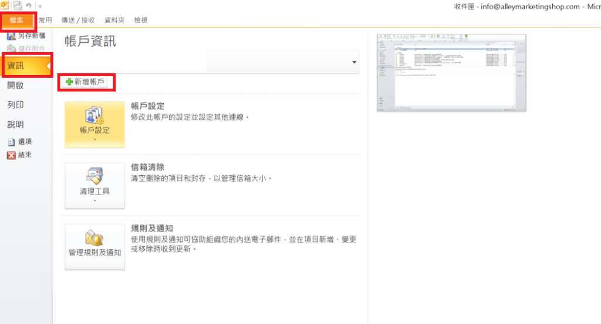601x324 pixels.
Task: Select the 資料夾 (Folder) ribbon tab
Action: (114, 20)
